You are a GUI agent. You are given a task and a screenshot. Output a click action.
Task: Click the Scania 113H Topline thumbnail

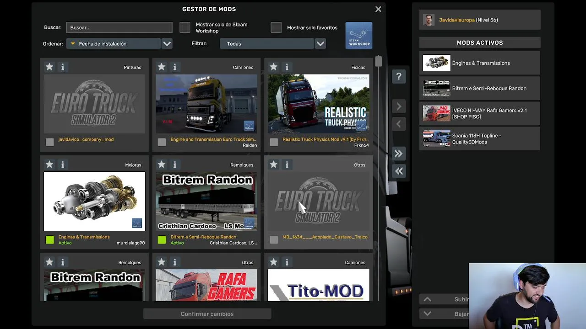tap(436, 138)
